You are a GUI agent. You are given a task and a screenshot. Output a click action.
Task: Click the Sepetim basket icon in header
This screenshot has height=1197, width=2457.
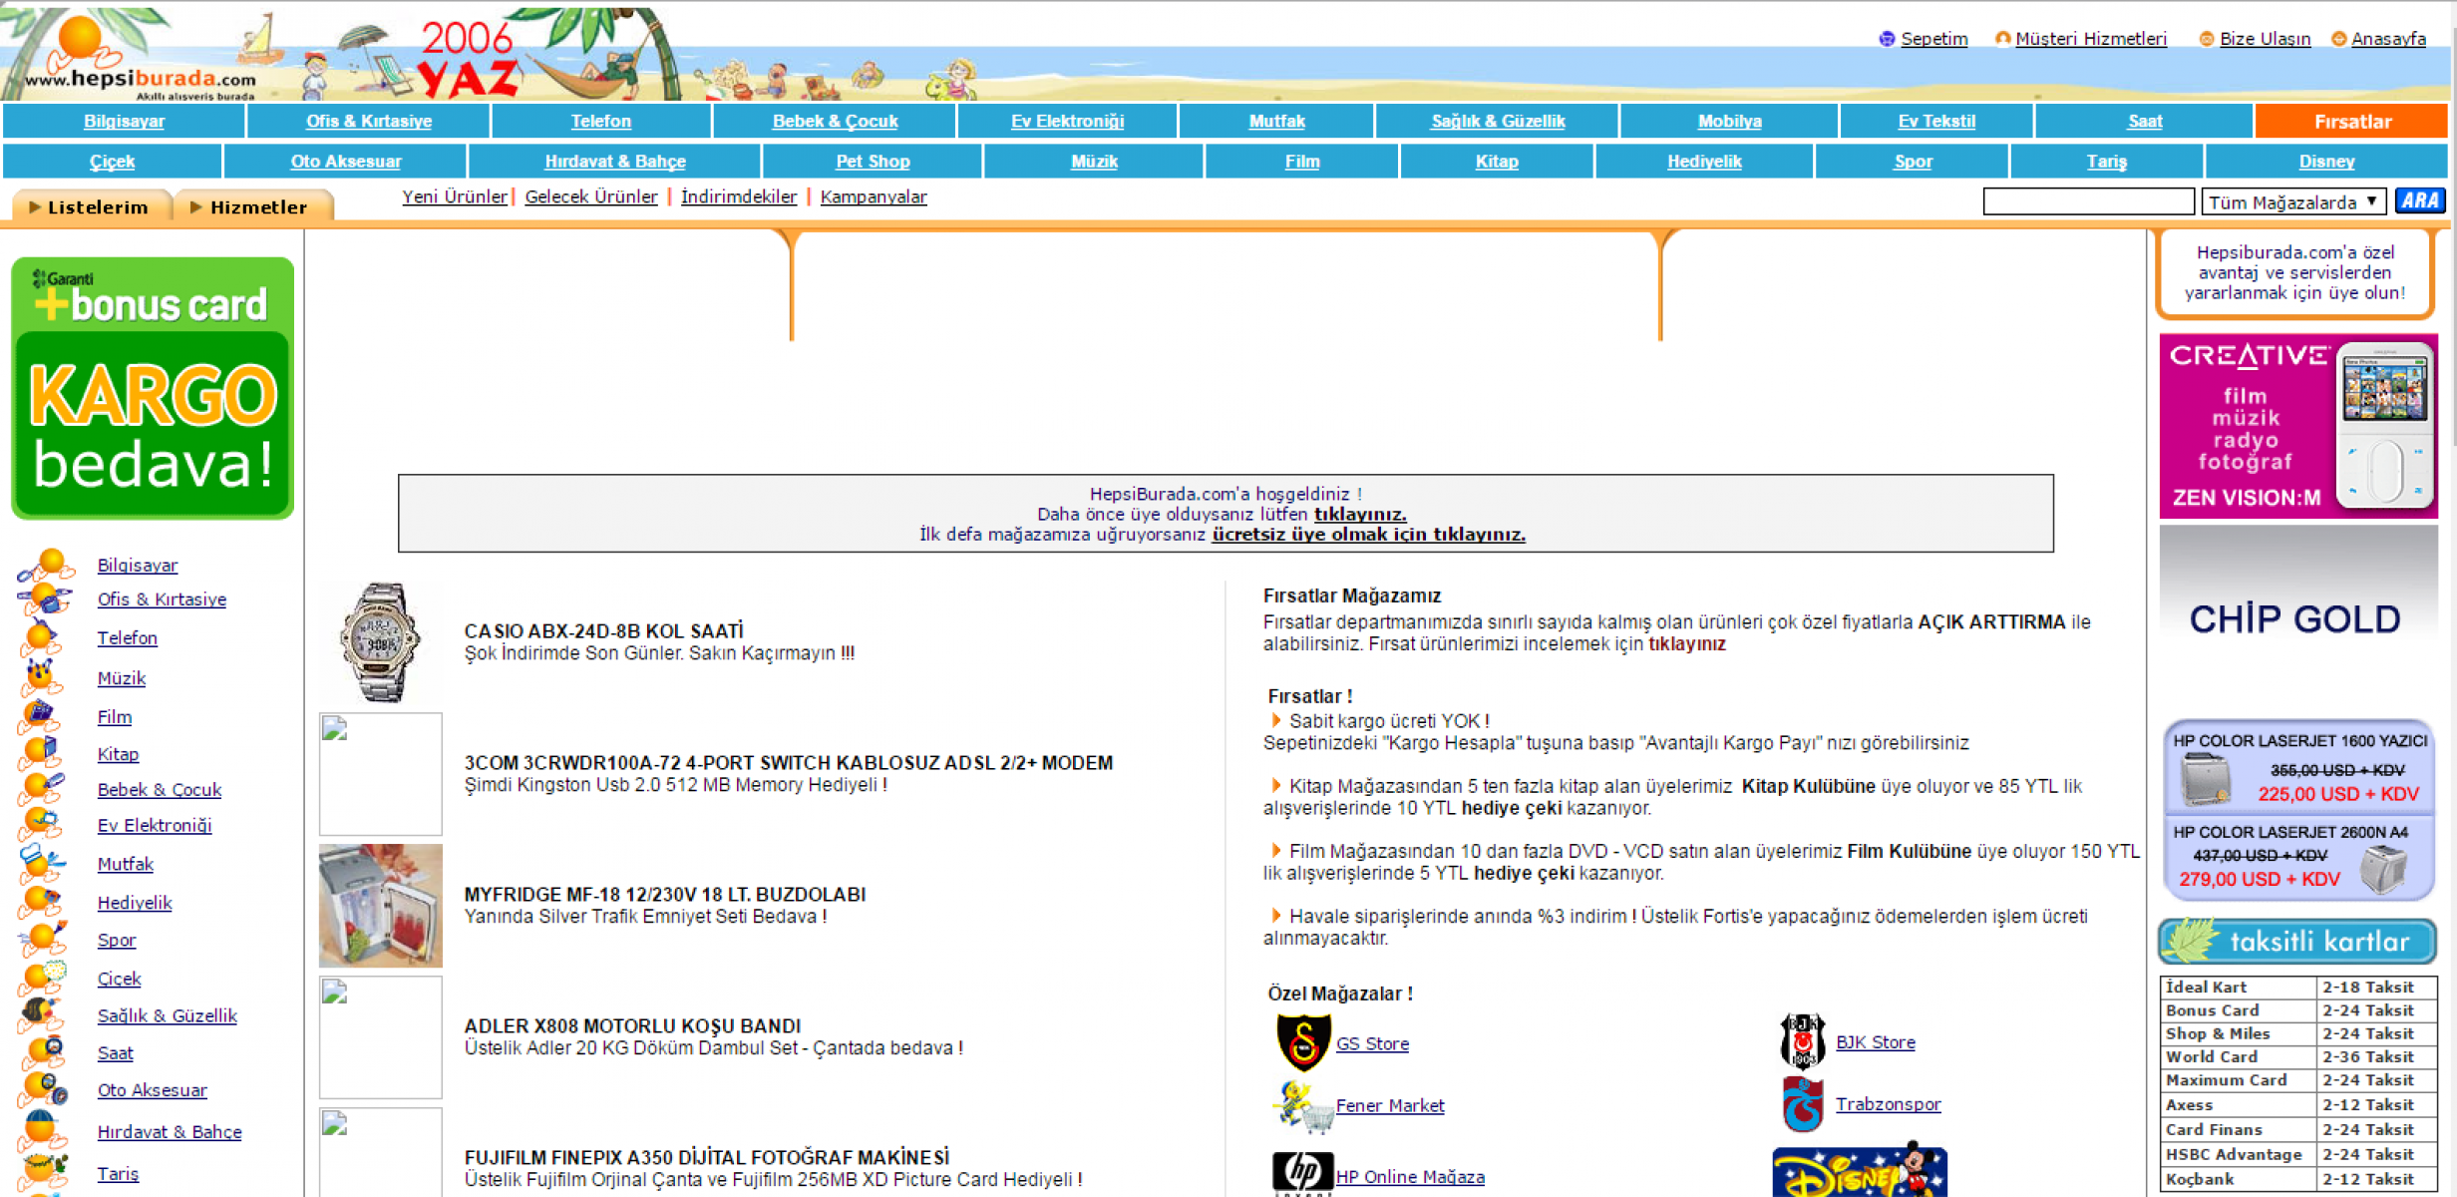click(1886, 39)
